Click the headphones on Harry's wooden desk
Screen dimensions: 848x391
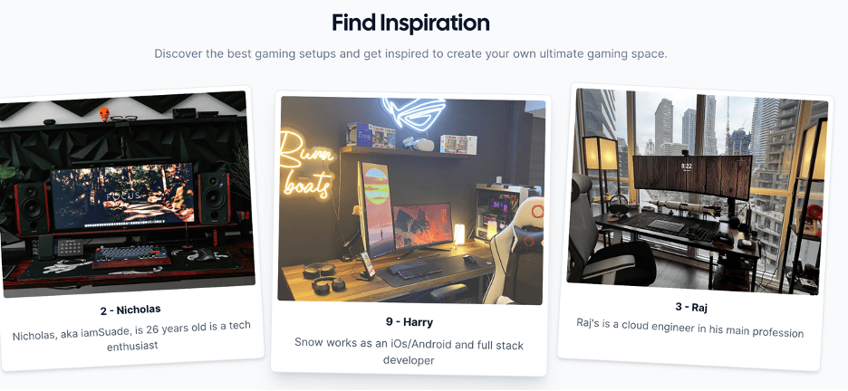click(x=323, y=277)
